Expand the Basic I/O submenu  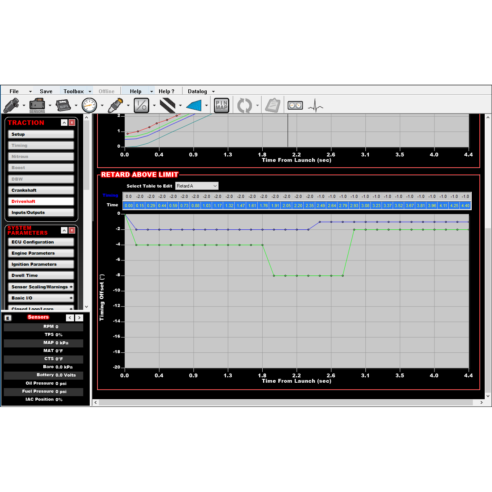[x=71, y=298]
